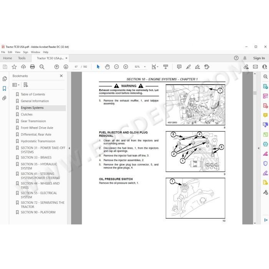Open Protect shield tool in right pane
Image resolution: width=269 pixels, height=269 pixels.
point(266,163)
